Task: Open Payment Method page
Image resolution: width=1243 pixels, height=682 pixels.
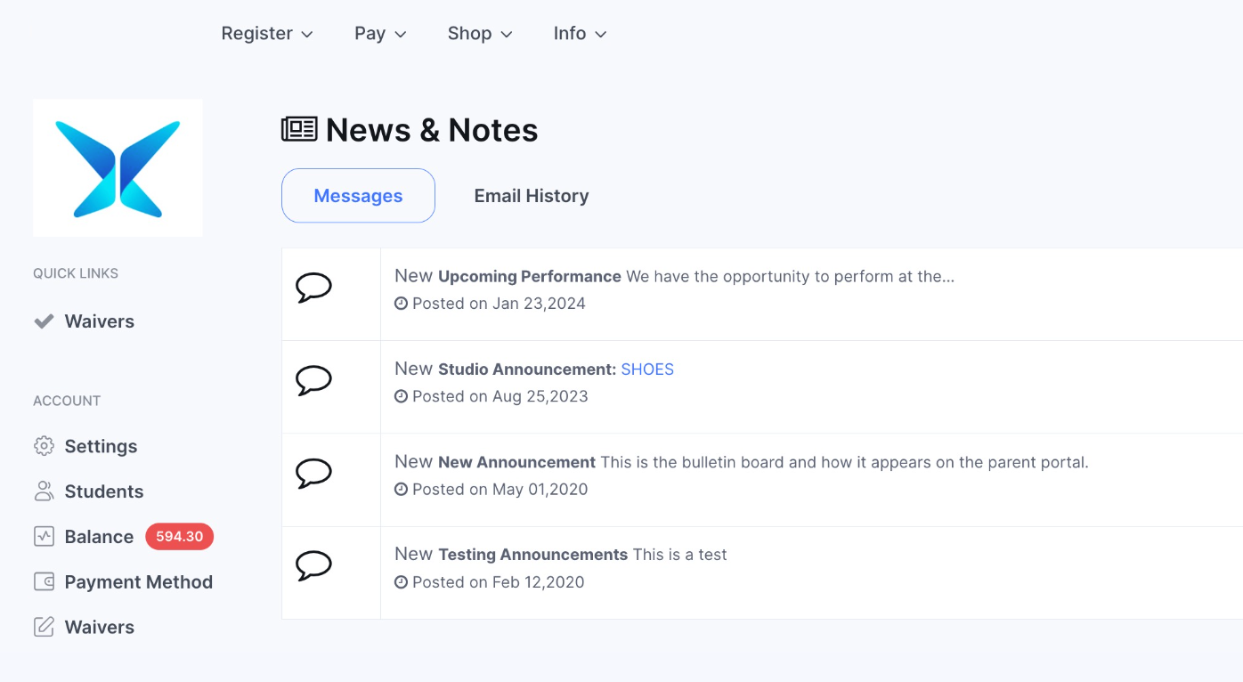Action: click(139, 582)
